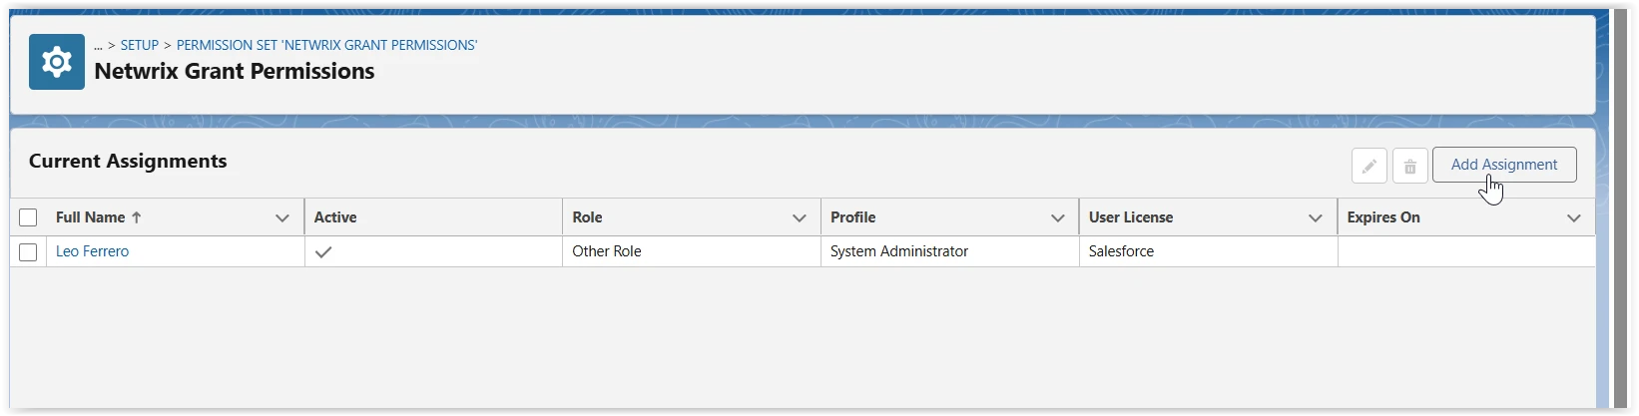Click the trash delete assignment icon

[1409, 166]
